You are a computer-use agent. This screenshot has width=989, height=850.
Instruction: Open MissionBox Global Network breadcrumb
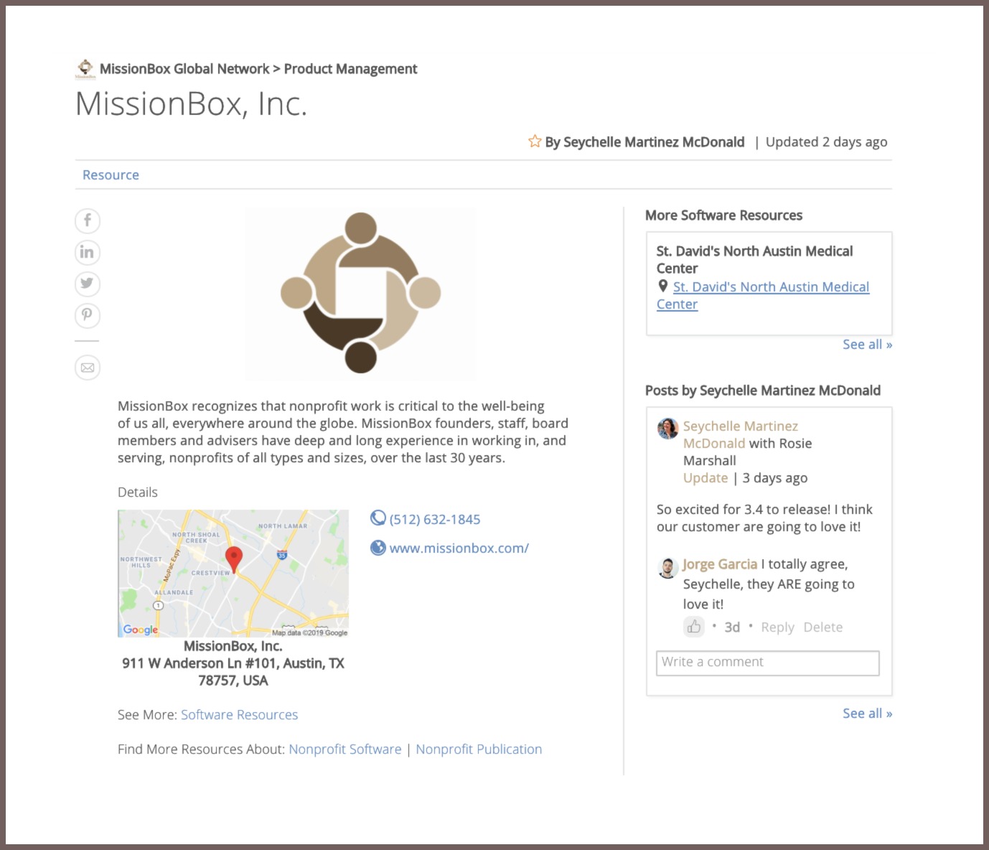[x=184, y=69]
